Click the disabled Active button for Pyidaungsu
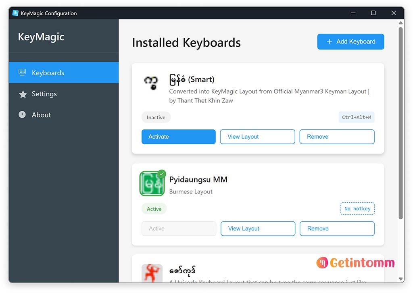Screen dimensions: 413x293 click(179, 229)
